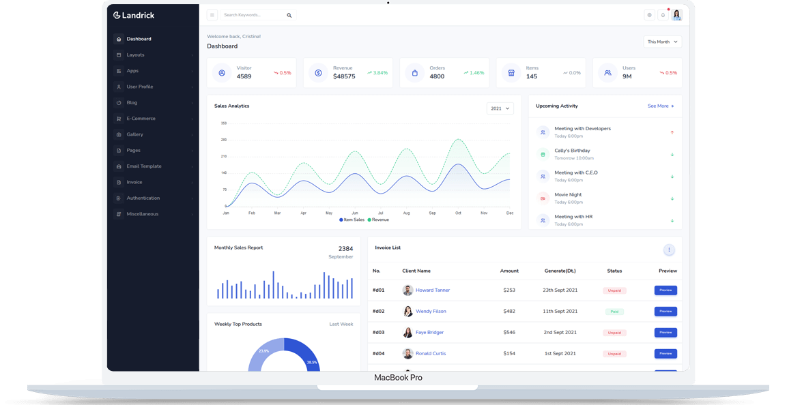
Task: Open the settings gear in the top bar
Action: coord(648,14)
